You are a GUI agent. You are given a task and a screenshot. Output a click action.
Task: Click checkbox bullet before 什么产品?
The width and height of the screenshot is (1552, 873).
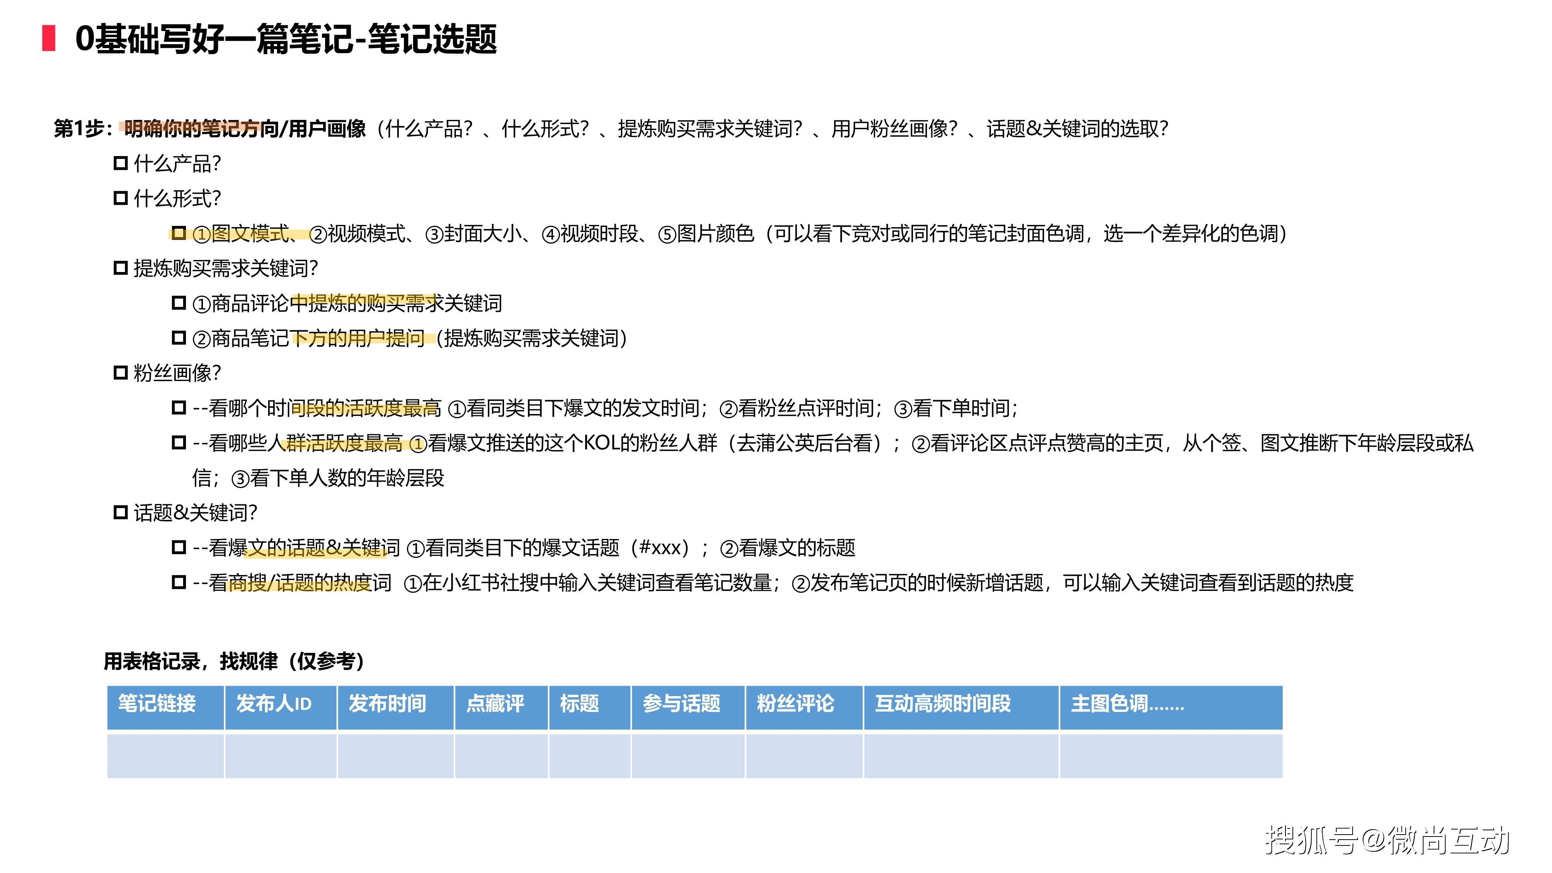click(x=121, y=163)
